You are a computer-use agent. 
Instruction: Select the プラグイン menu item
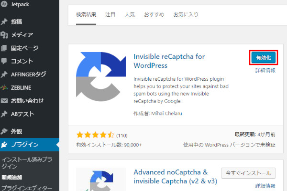click(30, 145)
